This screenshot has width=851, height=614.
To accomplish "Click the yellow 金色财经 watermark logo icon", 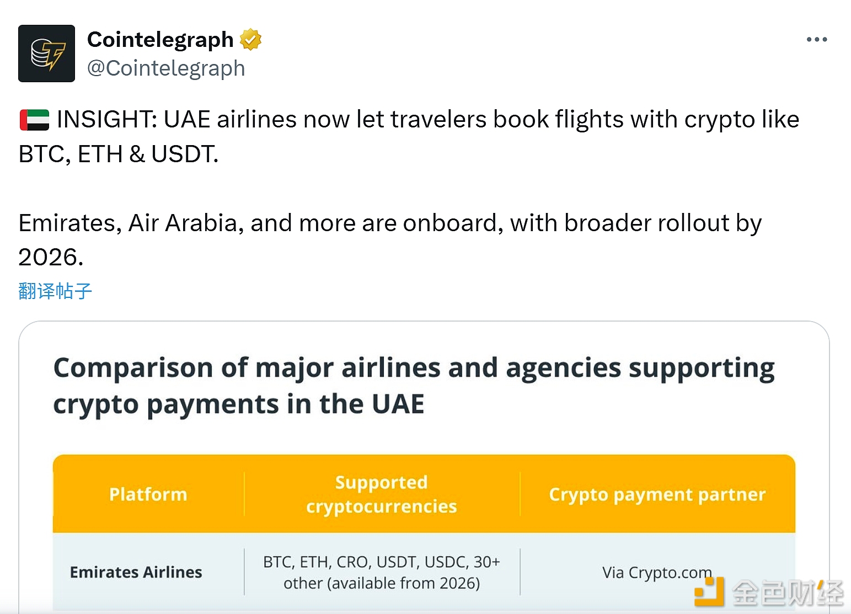I will coord(709,592).
